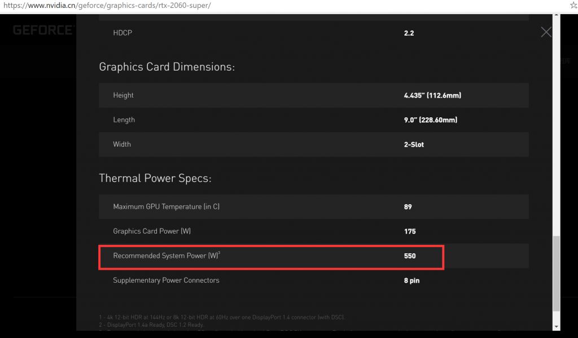Click the Maximum GPU Temperature label
The image size is (578, 338).
click(x=166, y=207)
